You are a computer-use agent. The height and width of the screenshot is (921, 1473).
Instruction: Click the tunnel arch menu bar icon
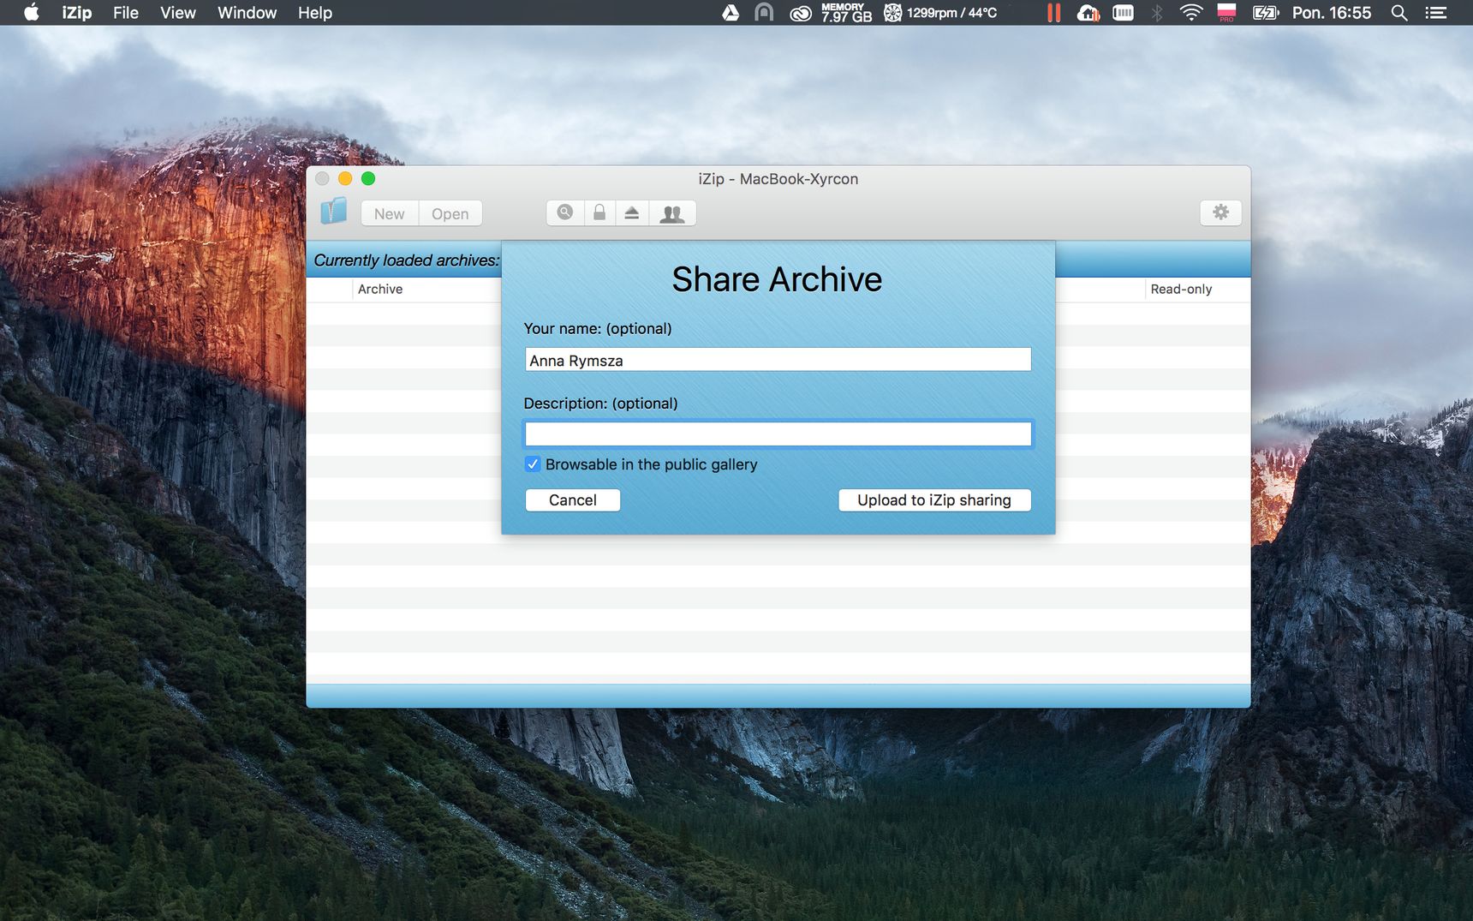(764, 13)
